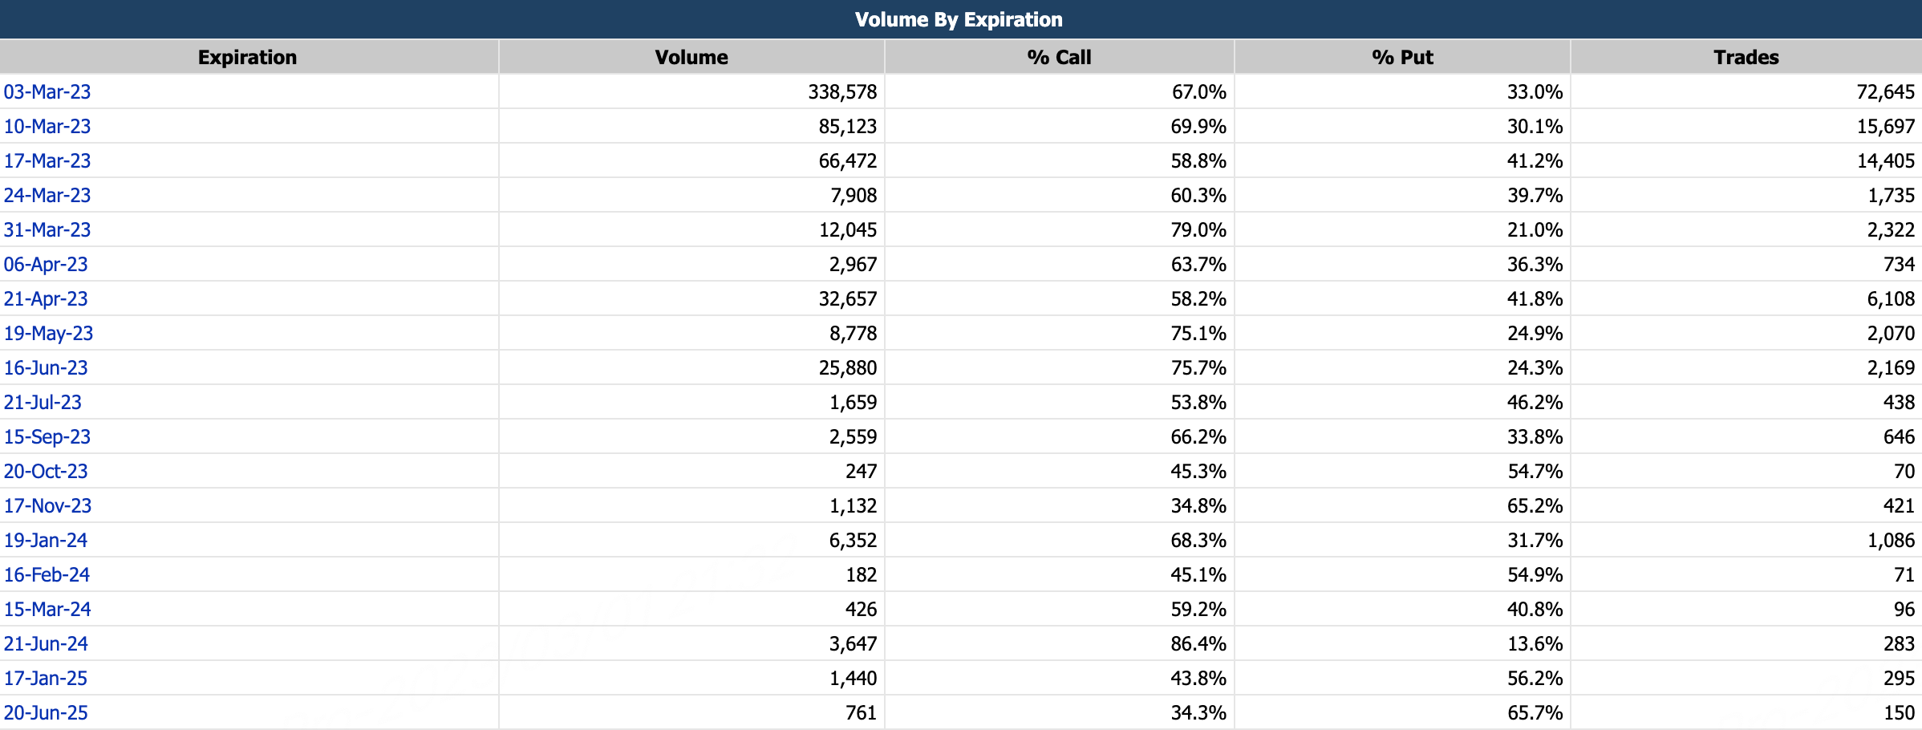The height and width of the screenshot is (730, 1922).
Task: Select the 19-May-23 expiration link
Action: (48, 334)
